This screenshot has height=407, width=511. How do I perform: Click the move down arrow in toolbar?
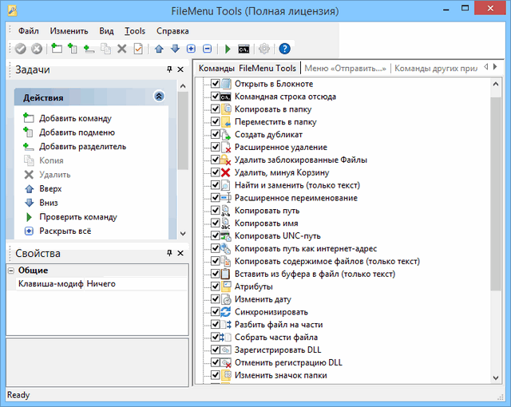tap(175, 49)
